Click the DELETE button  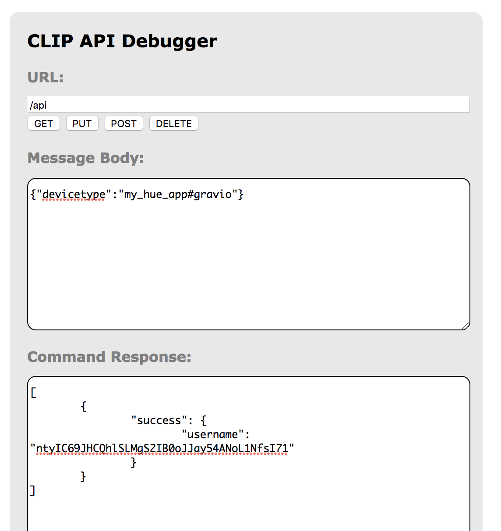[x=174, y=124]
